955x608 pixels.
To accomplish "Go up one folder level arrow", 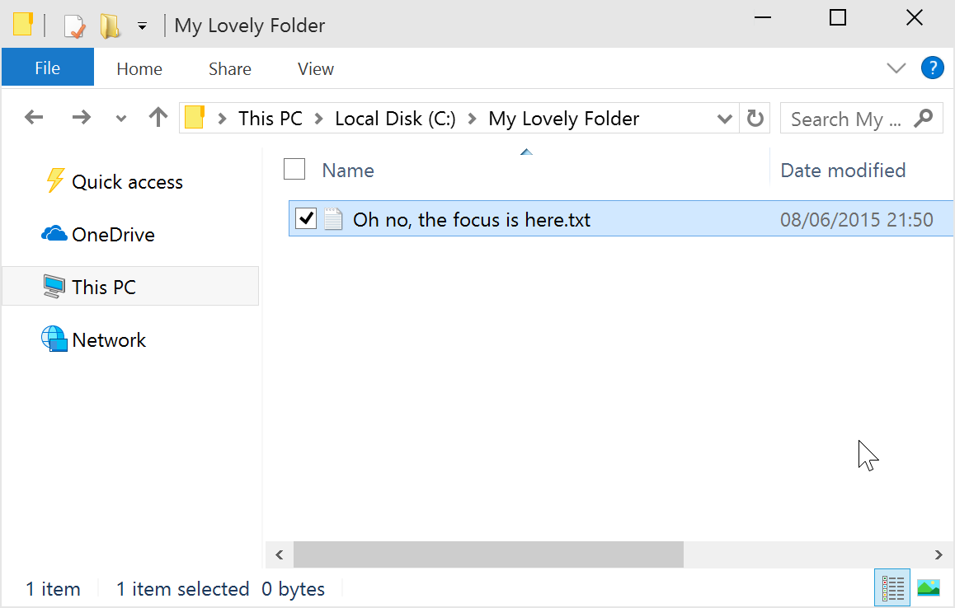I will coord(158,118).
